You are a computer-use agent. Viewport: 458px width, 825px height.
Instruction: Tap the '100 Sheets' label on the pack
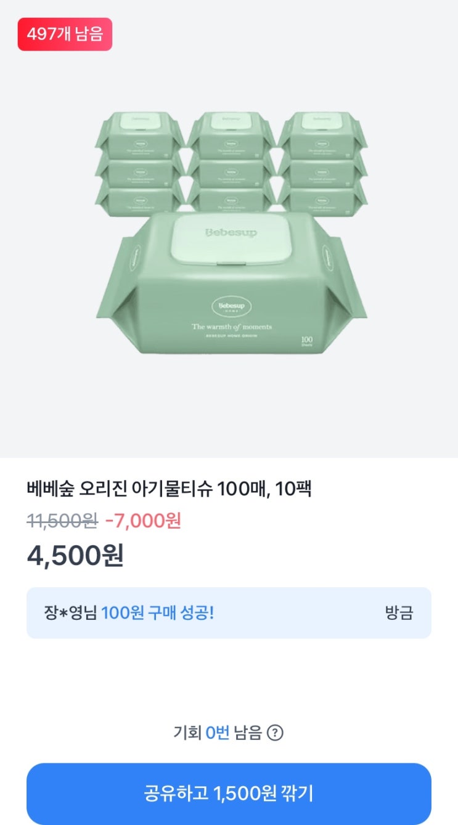[307, 341]
